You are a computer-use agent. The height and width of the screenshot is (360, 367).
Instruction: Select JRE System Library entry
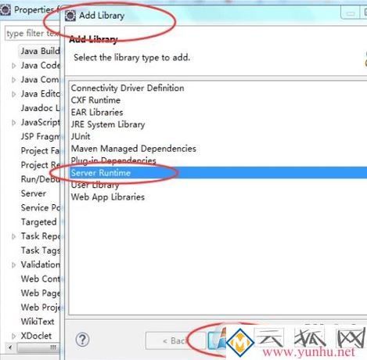pos(108,124)
